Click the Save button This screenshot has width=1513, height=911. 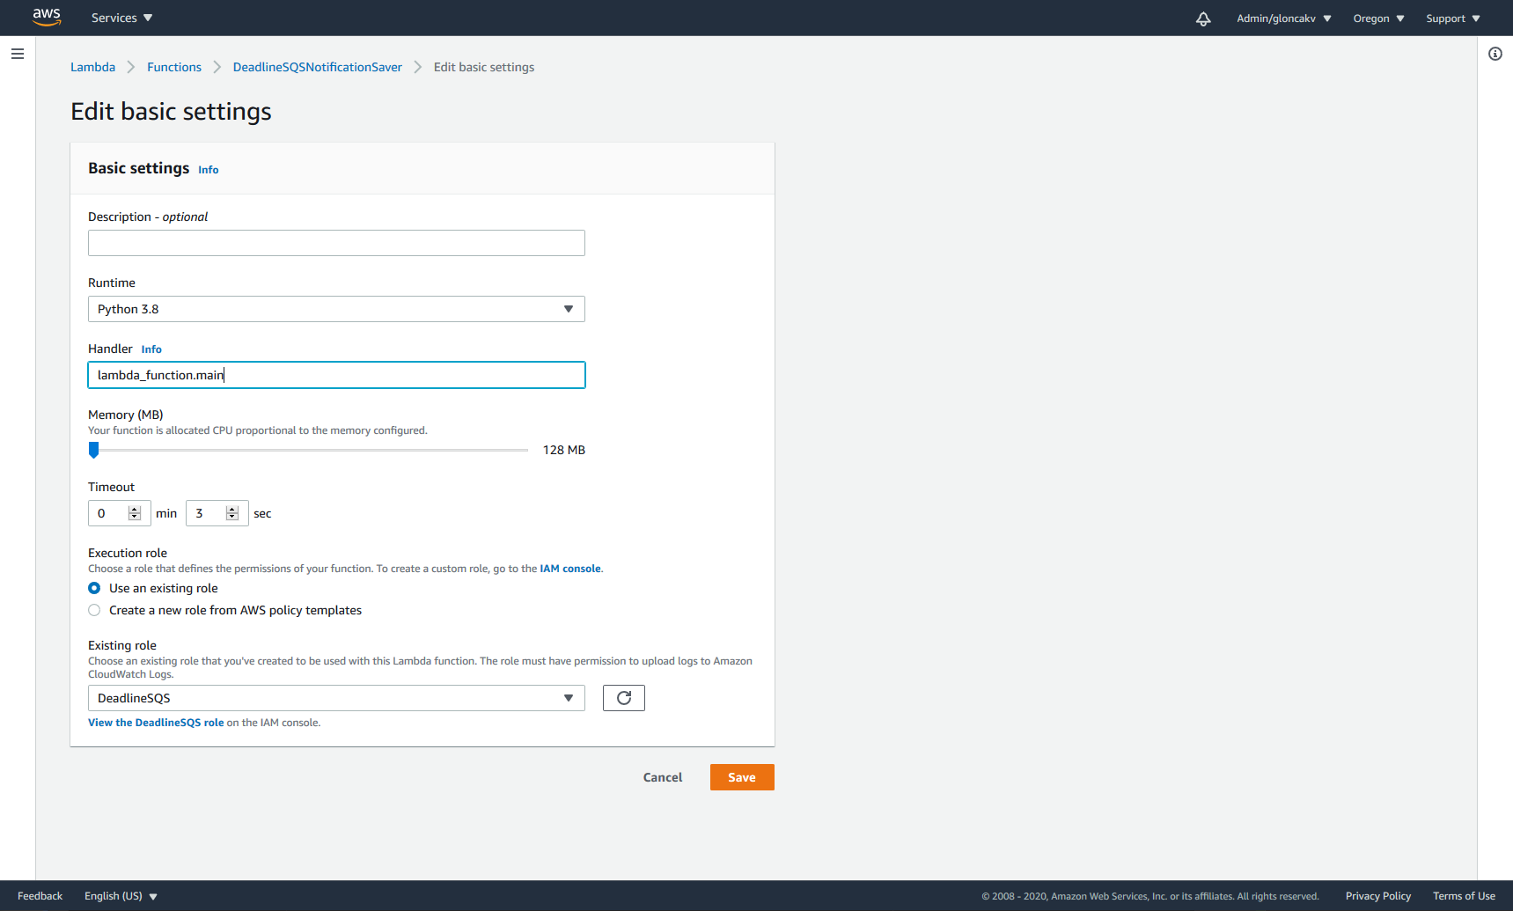pos(742,777)
